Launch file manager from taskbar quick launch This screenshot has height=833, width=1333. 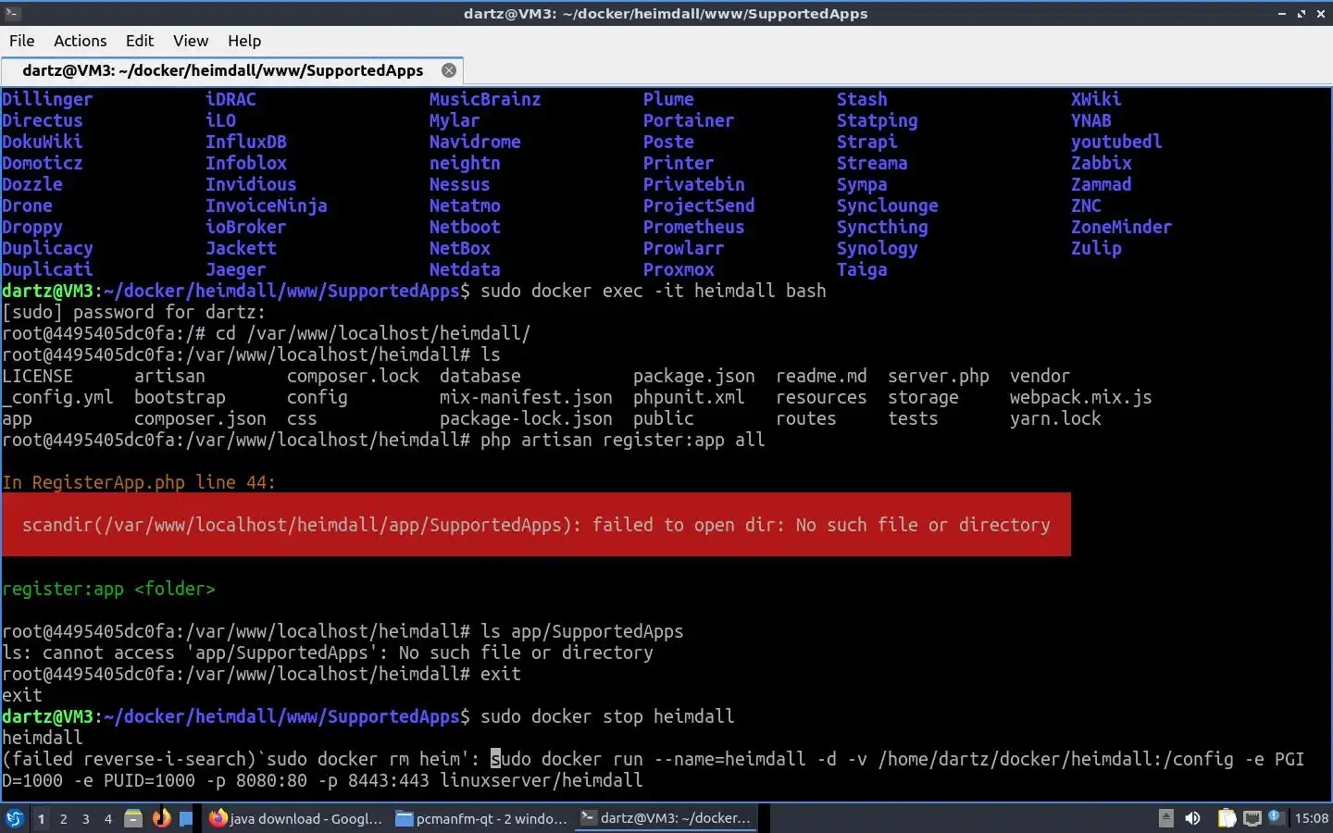[133, 818]
